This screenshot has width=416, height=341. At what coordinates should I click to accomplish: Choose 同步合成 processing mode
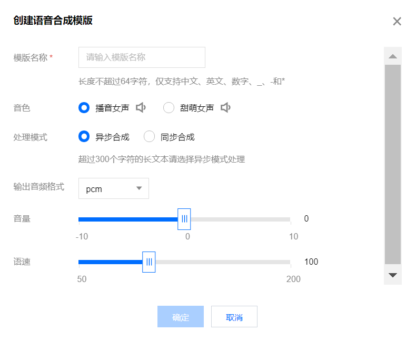[x=149, y=137]
